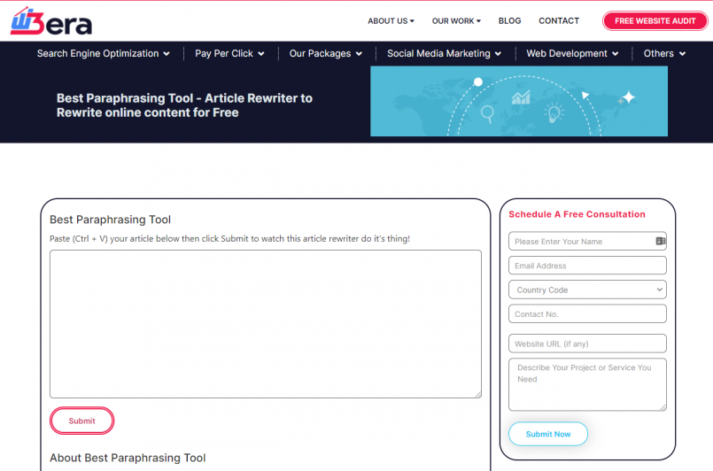Expand the Our Packages menu

326,54
